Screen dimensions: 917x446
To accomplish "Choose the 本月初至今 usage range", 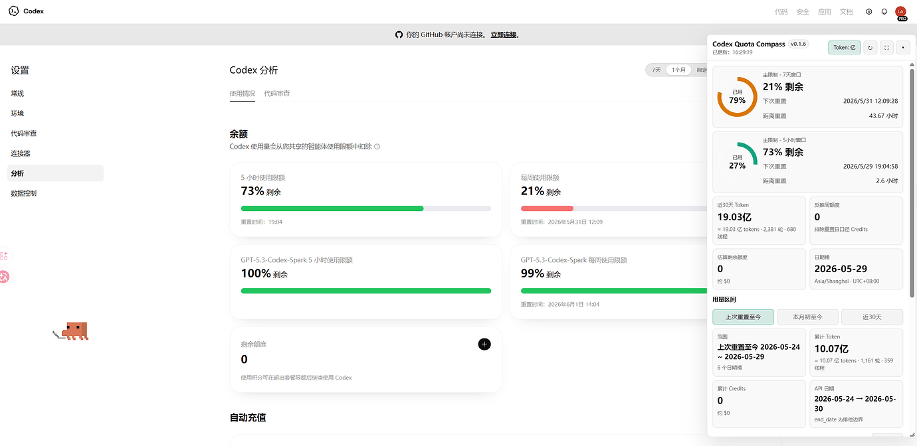I will [807, 317].
